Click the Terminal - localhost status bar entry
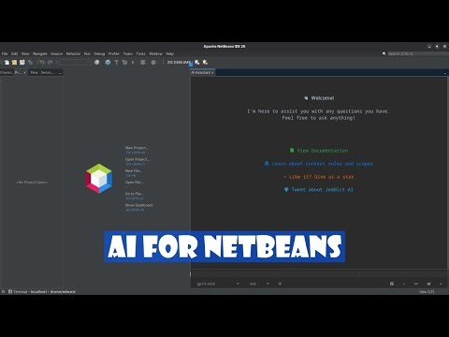The height and width of the screenshot is (337, 449). pyautogui.click(x=42, y=292)
